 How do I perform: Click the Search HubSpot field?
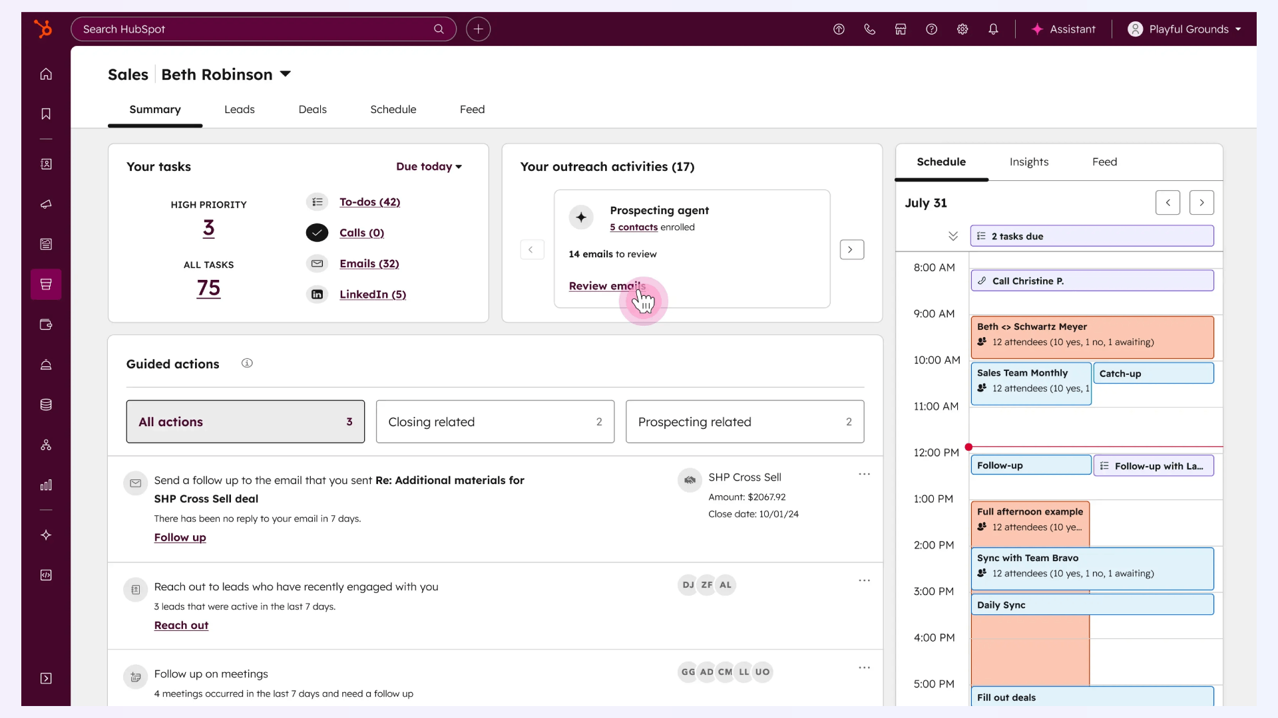253,29
